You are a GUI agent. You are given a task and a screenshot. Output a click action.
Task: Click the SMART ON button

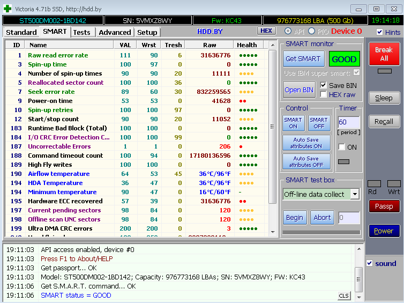tap(293, 123)
